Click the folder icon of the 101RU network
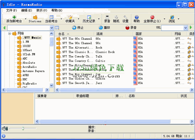The image size is (195, 140). 19,46
